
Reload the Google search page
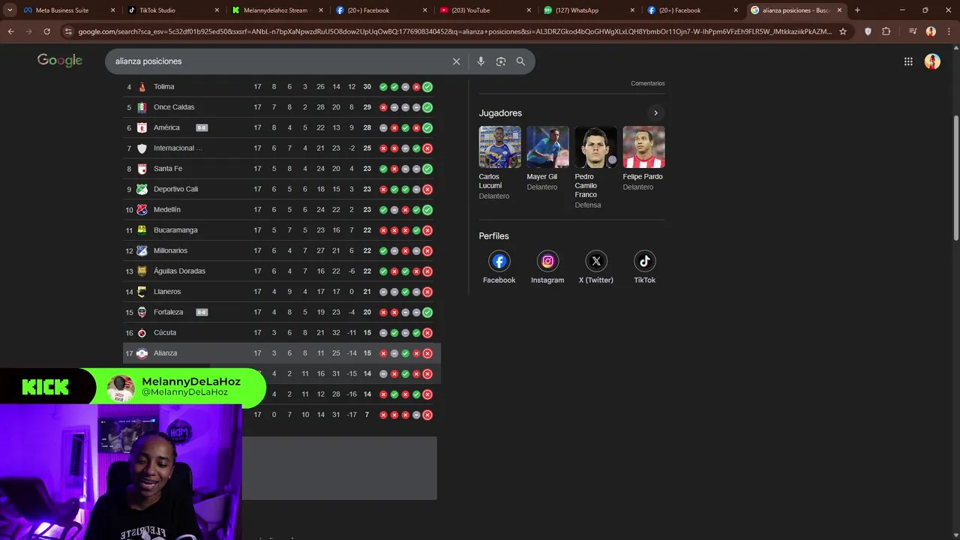pyautogui.click(x=46, y=31)
